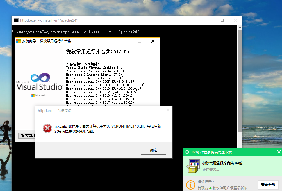The image size is (282, 191).
Task: Click the console scrollbar up arrow
Action: pyautogui.click(x=240, y=27)
